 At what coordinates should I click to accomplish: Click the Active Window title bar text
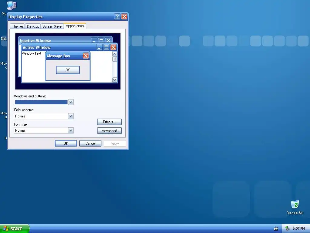coord(37,47)
